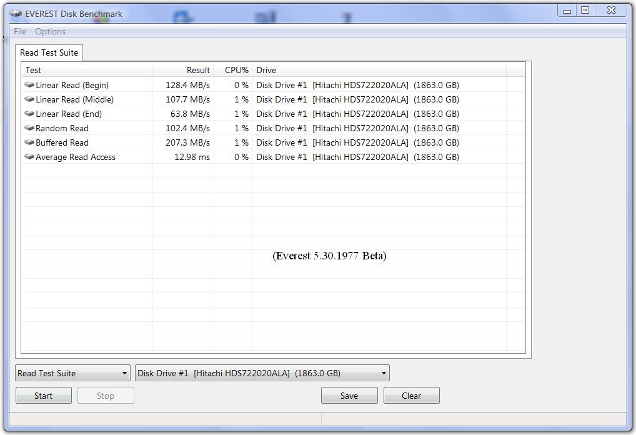Expand the Read Test Suite dropdown
The height and width of the screenshot is (435, 636).
(x=73, y=373)
